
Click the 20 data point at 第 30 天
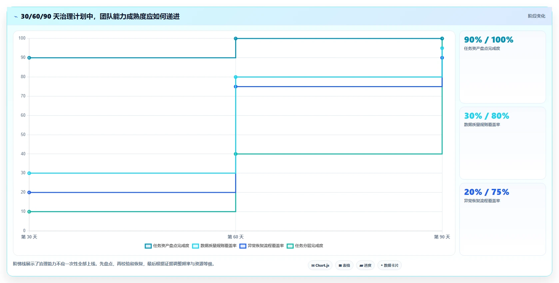point(29,193)
